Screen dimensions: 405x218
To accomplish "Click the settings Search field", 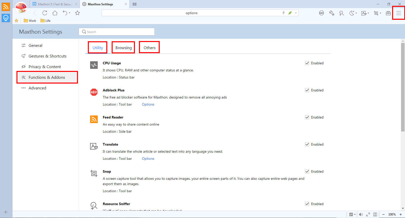I will (x=117, y=32).
